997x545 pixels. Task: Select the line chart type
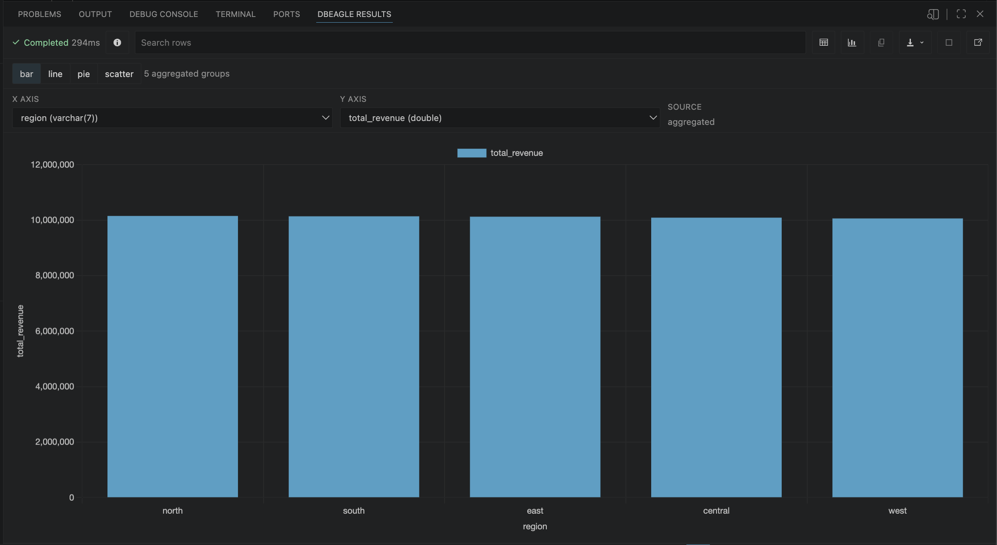click(x=55, y=74)
